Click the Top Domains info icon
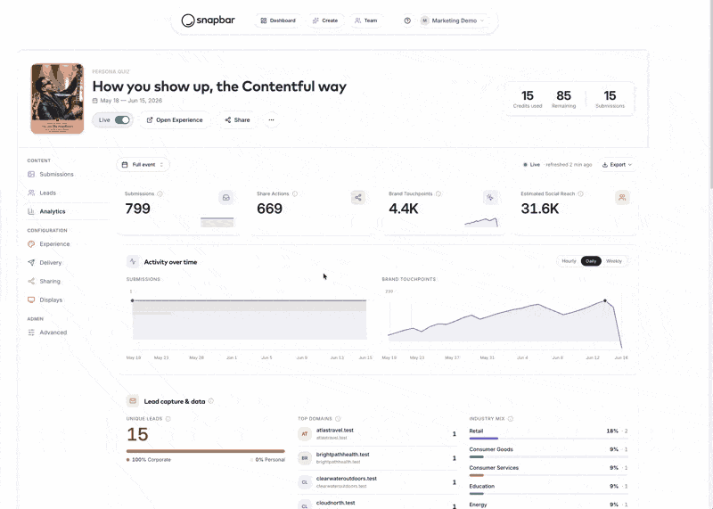Viewport: 713px width, 509px height. pyautogui.click(x=338, y=419)
